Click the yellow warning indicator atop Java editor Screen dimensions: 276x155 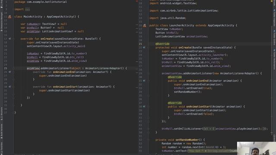tap(271, 1)
